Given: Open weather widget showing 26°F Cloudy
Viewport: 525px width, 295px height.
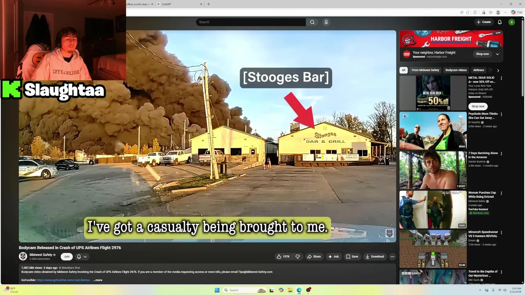Looking at the screenshot, I should [11, 290].
